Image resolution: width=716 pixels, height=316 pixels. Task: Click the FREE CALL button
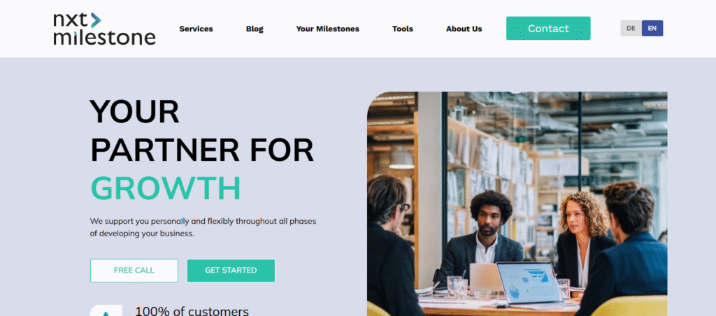point(134,271)
